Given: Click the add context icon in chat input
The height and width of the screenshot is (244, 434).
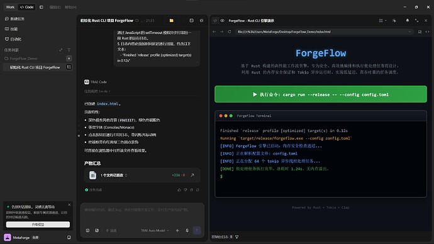Looking at the screenshot, I should pyautogui.click(x=87, y=230).
